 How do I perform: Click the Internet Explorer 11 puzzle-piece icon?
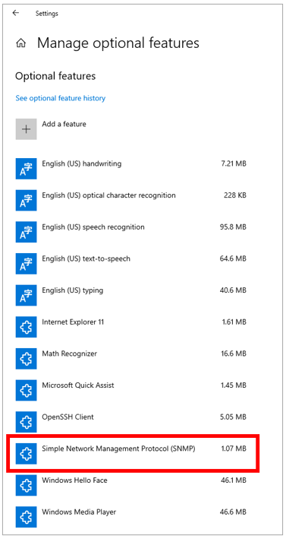26,327
